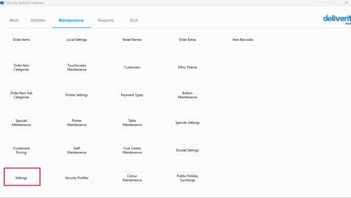351x198 pixels.
Task: Open Touchscreen Maintenance
Action: 77,67
